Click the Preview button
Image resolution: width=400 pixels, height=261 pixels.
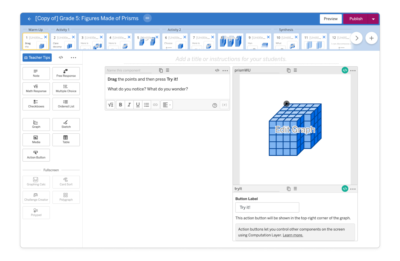point(330,19)
